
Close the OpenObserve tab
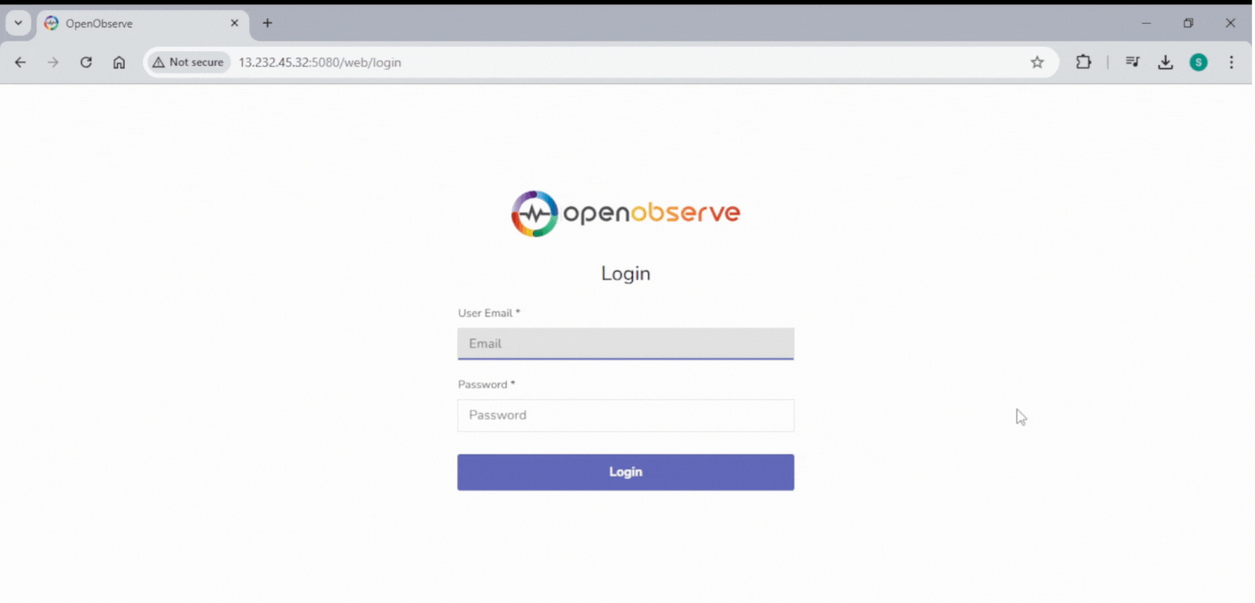point(235,23)
